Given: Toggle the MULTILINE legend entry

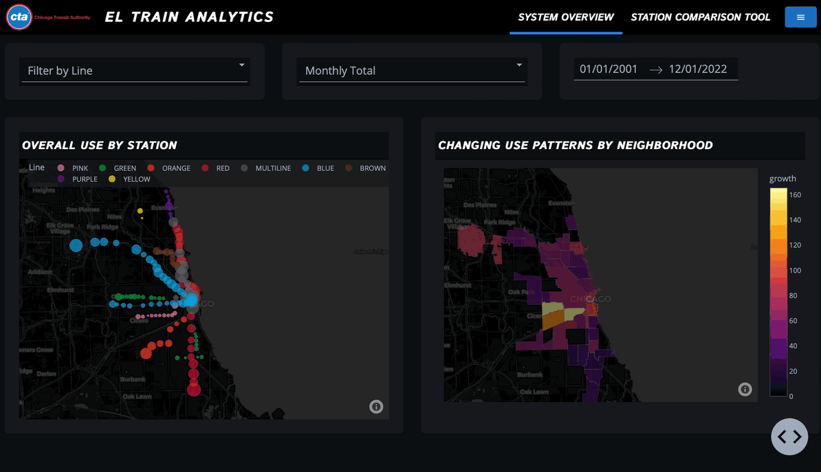Looking at the screenshot, I should (243, 168).
